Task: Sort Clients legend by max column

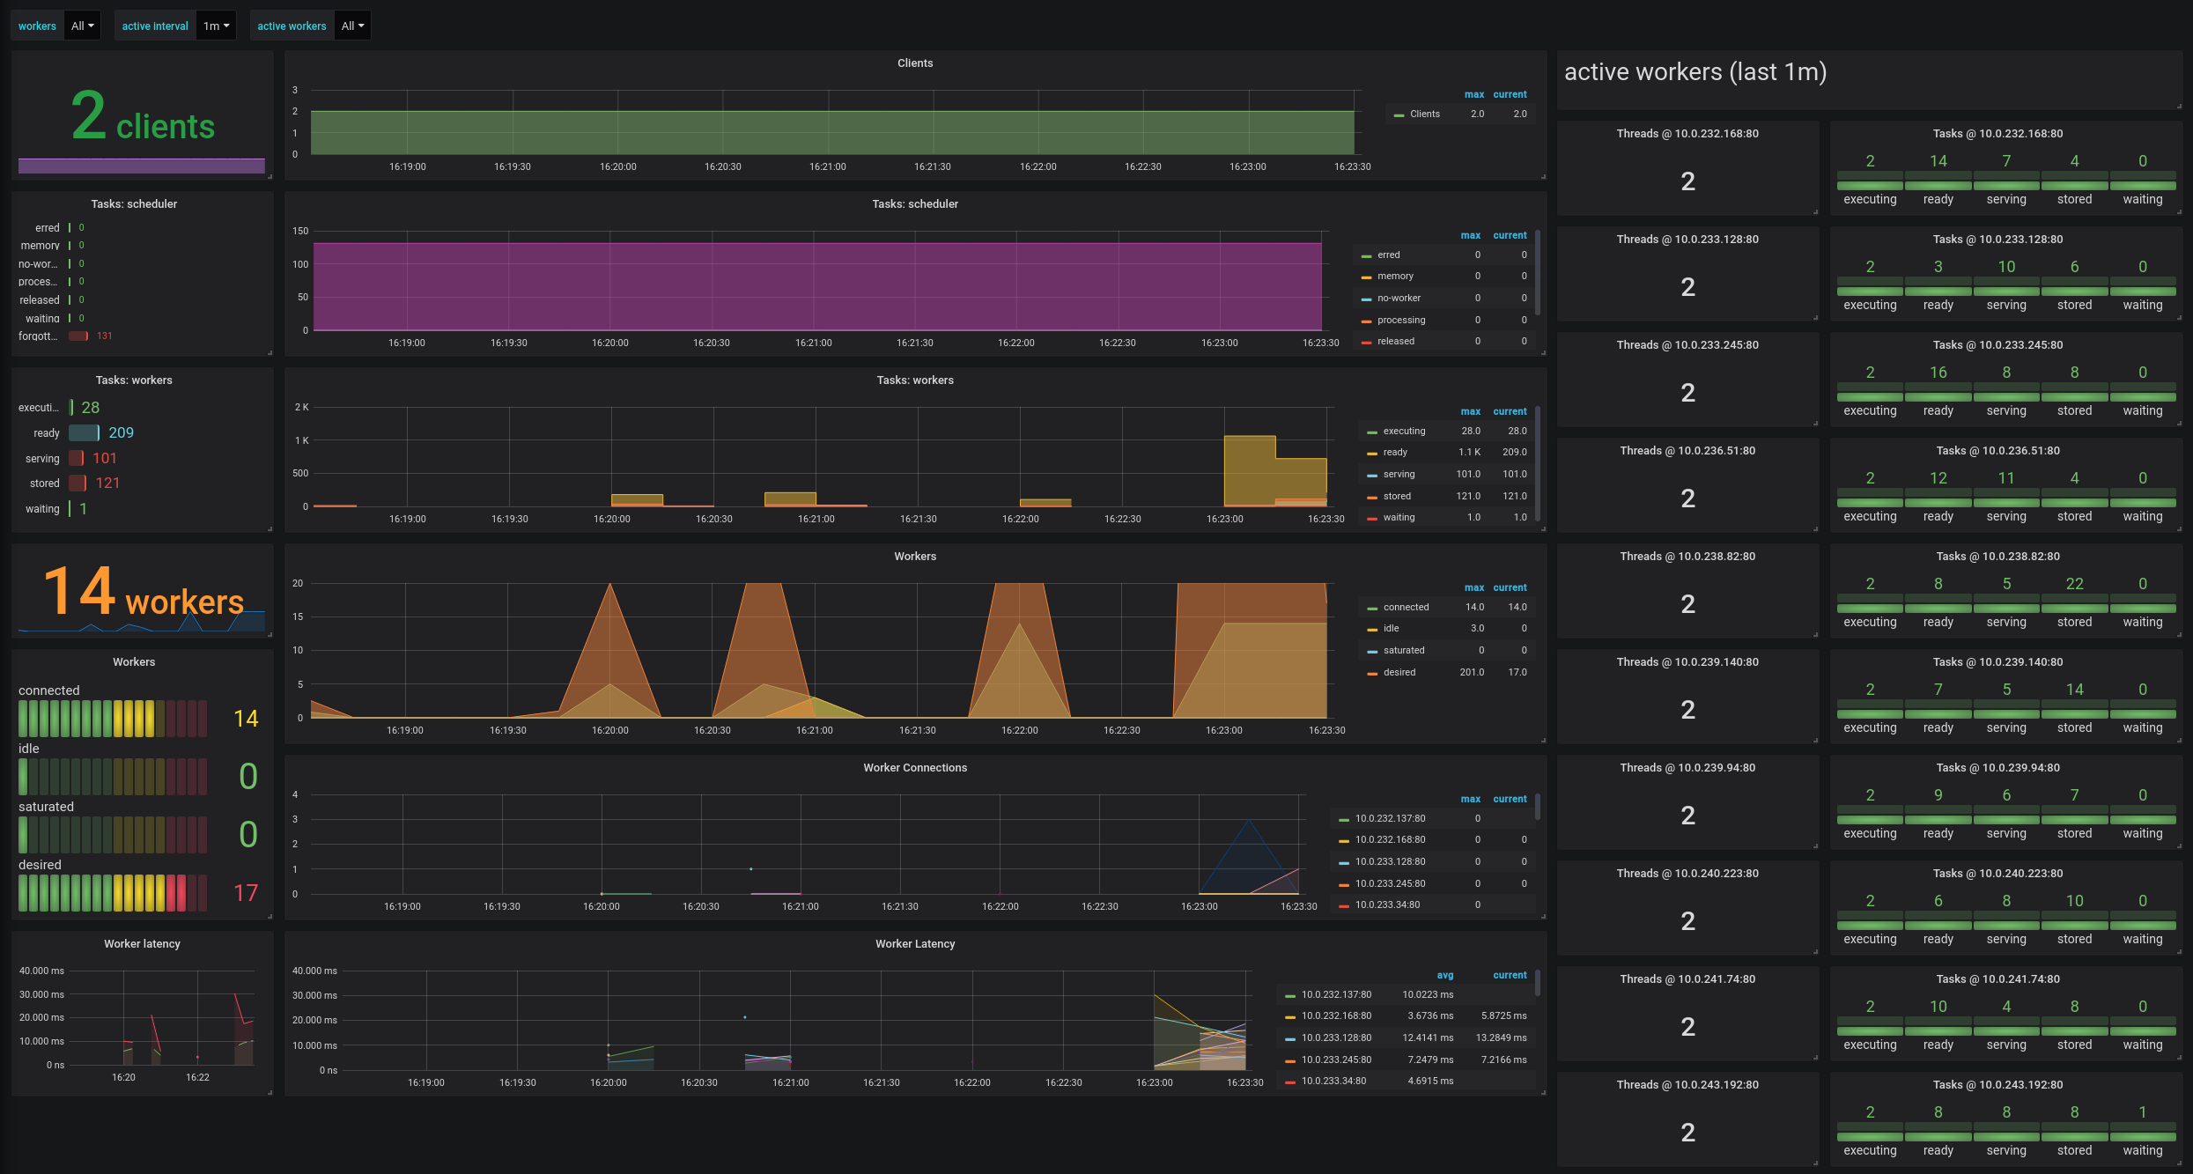Action: (1473, 94)
